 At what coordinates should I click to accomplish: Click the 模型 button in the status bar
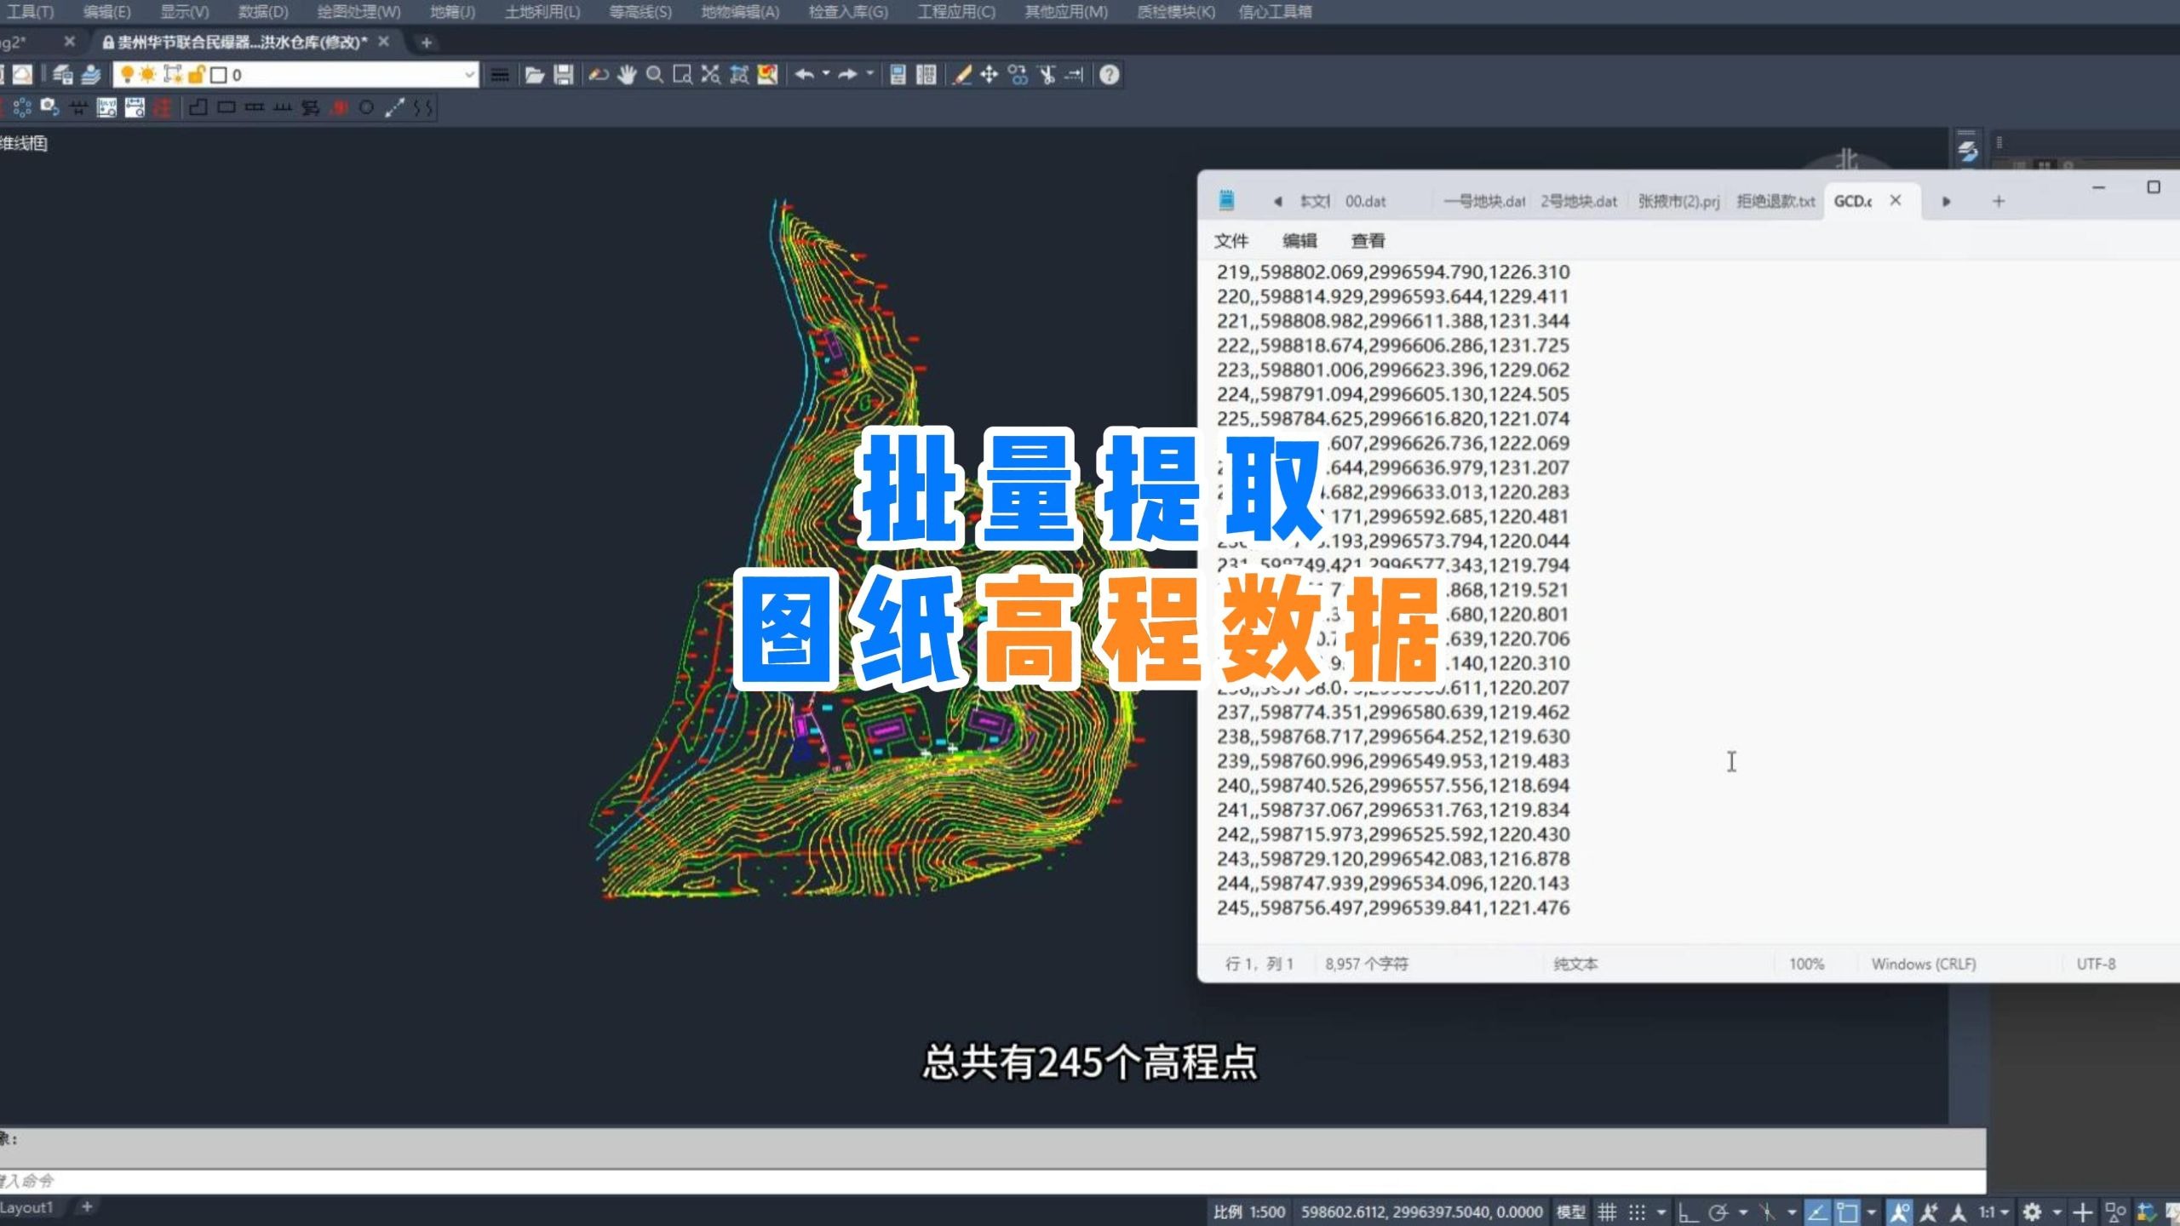tap(1571, 1211)
